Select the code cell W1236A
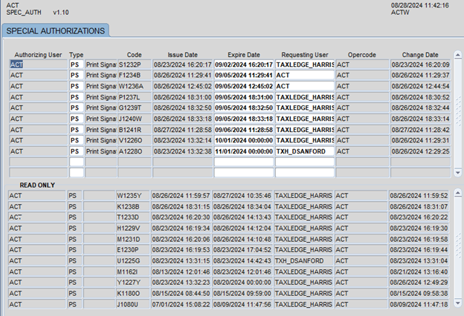Screen dimensions: 464x316 tap(133, 86)
